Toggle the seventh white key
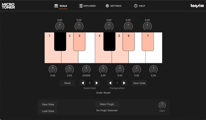Viewport: 206px width, 120px height. click(x=154, y=57)
